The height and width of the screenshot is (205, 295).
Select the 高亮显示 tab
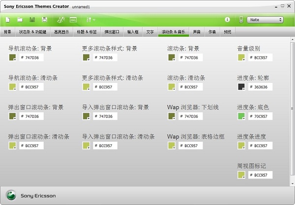pos(61,32)
